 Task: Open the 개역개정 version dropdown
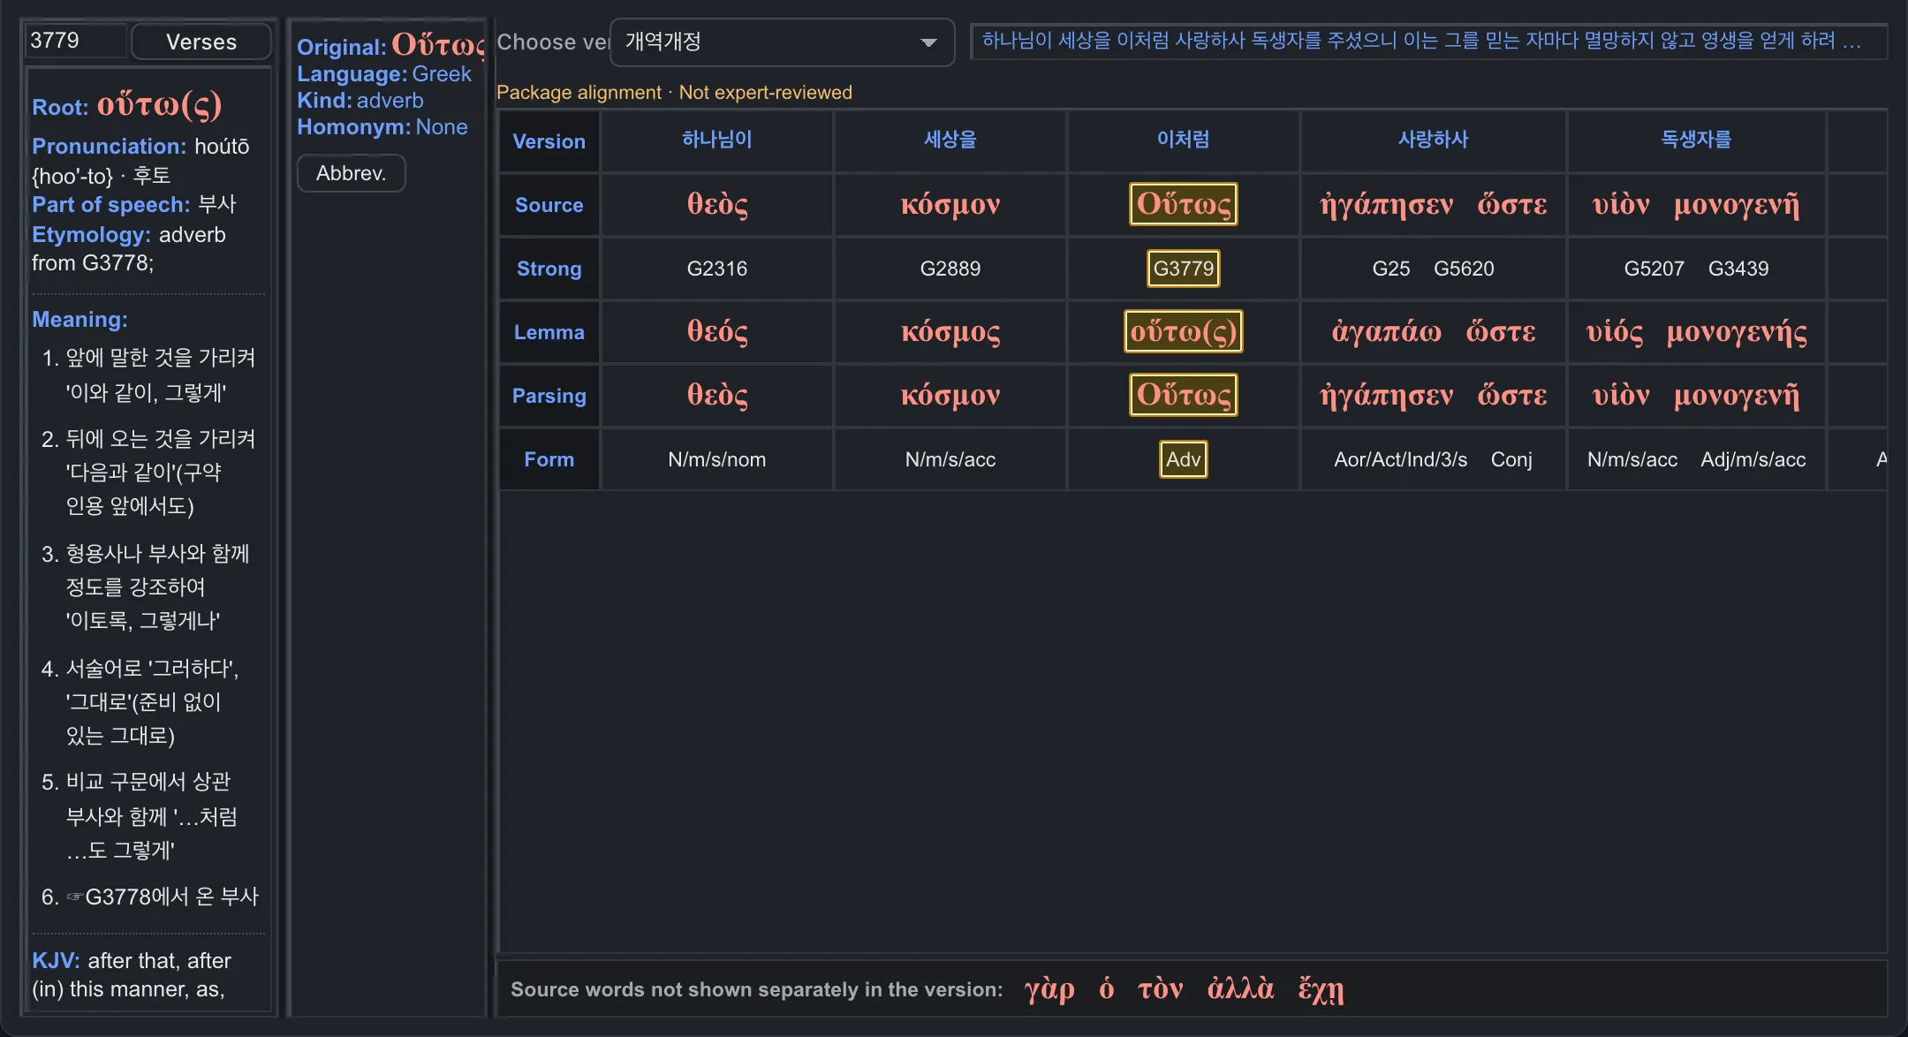(782, 42)
